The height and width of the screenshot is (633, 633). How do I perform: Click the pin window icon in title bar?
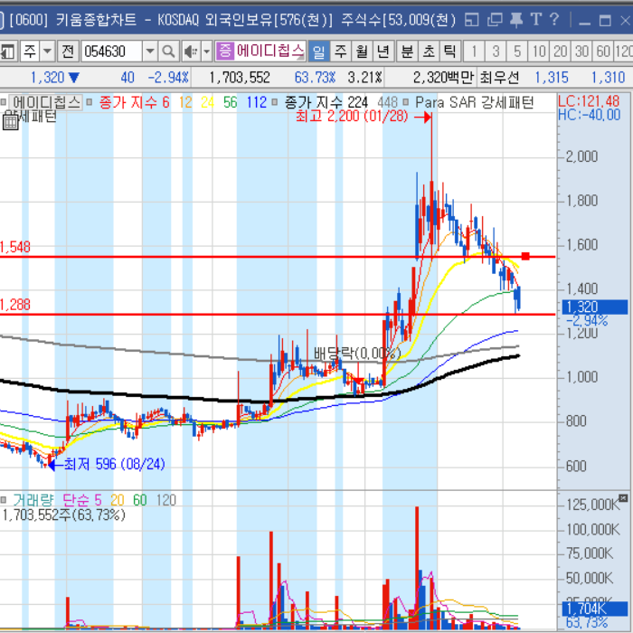click(516, 19)
